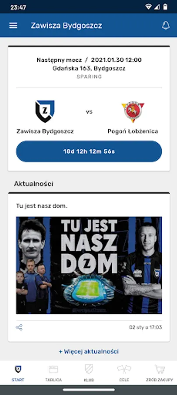Tap the battery icon in status bar
The image size is (177, 395).
(165, 7)
